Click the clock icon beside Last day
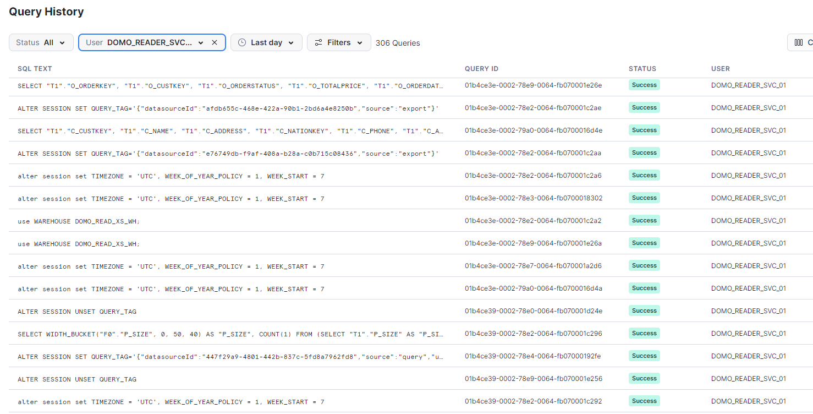The height and width of the screenshot is (414, 813). 242,42
